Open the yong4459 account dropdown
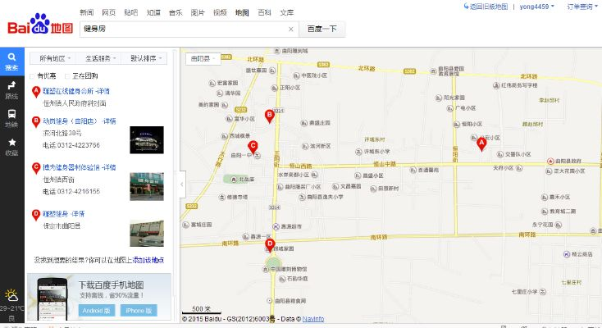 536,7
